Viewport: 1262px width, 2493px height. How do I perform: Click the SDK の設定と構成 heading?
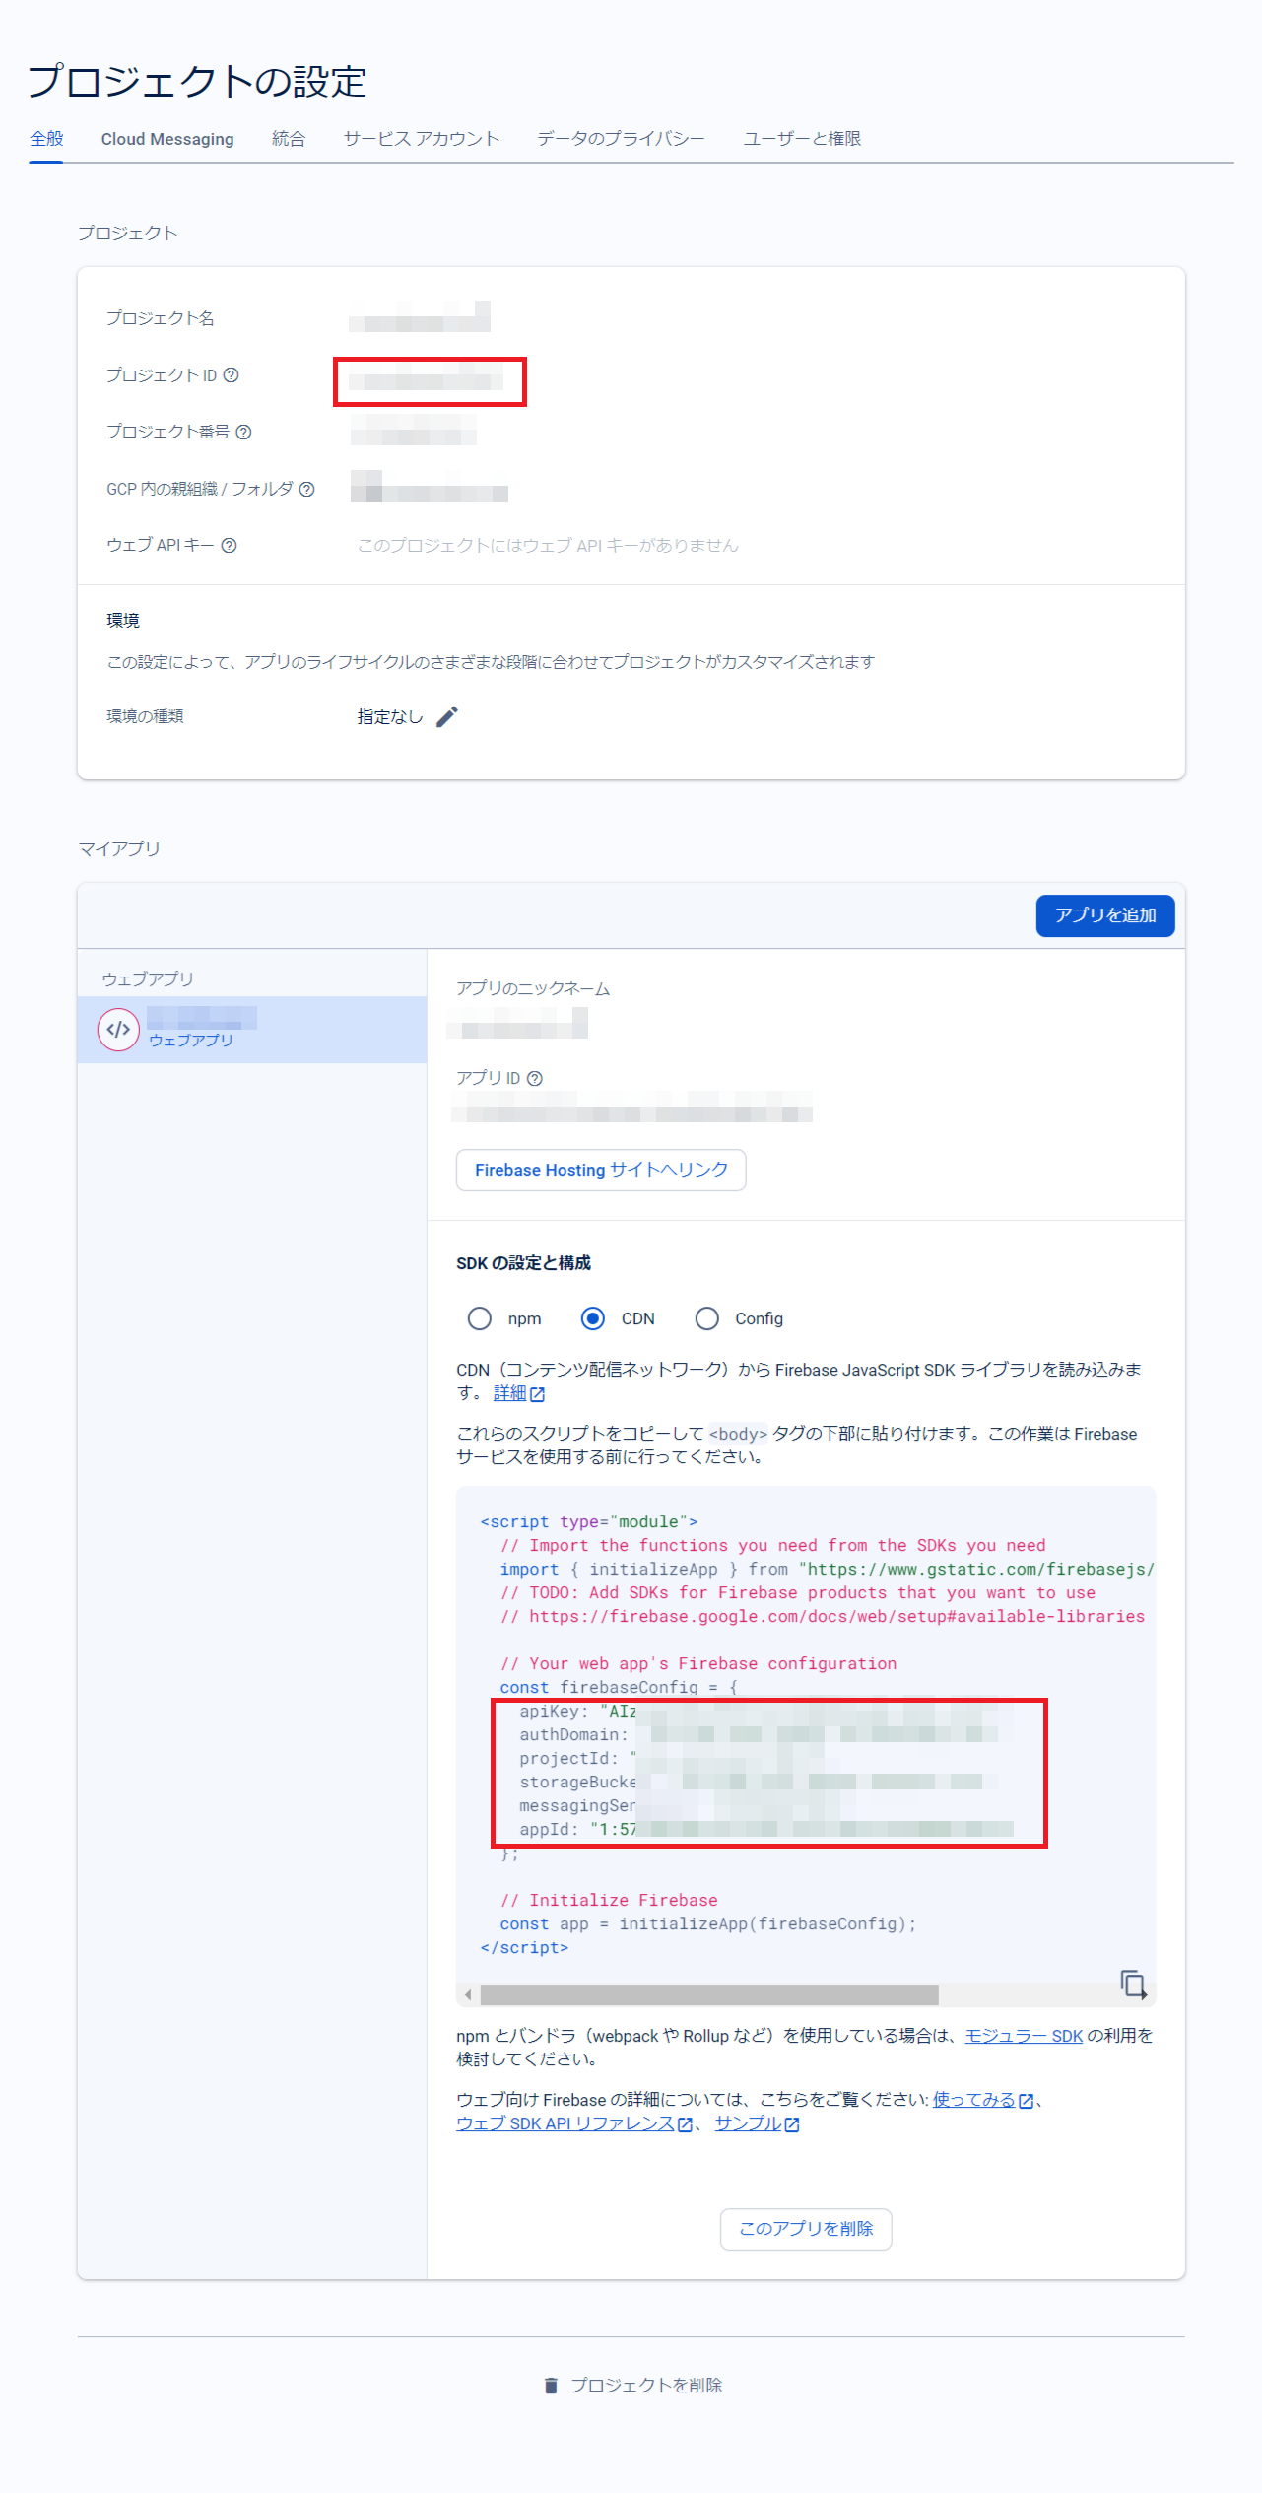point(523,1263)
